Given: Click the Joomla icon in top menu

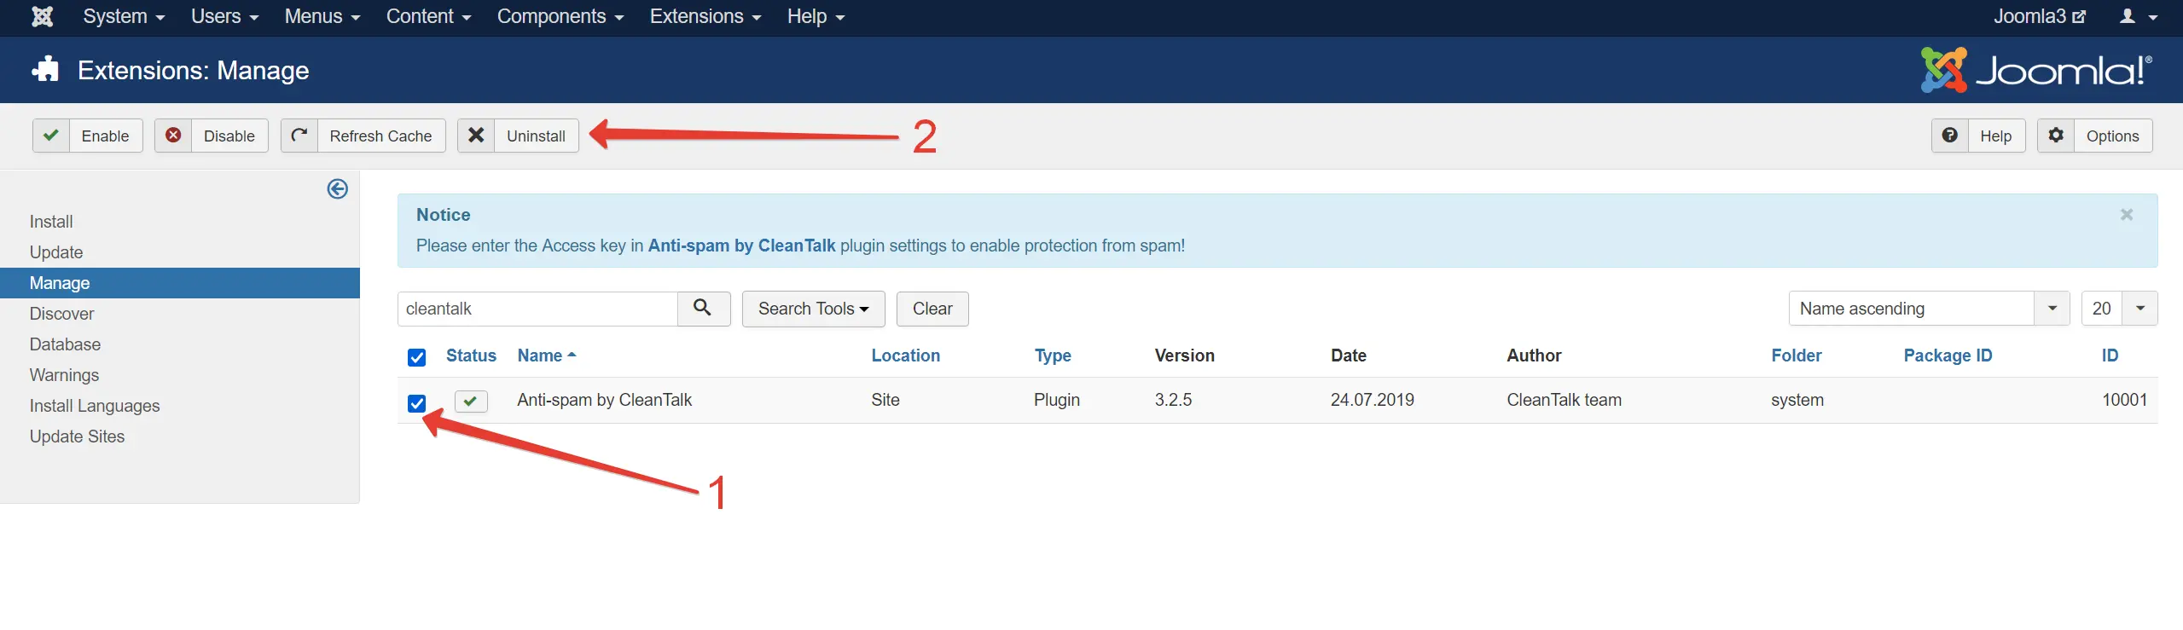Looking at the screenshot, I should pos(42,16).
